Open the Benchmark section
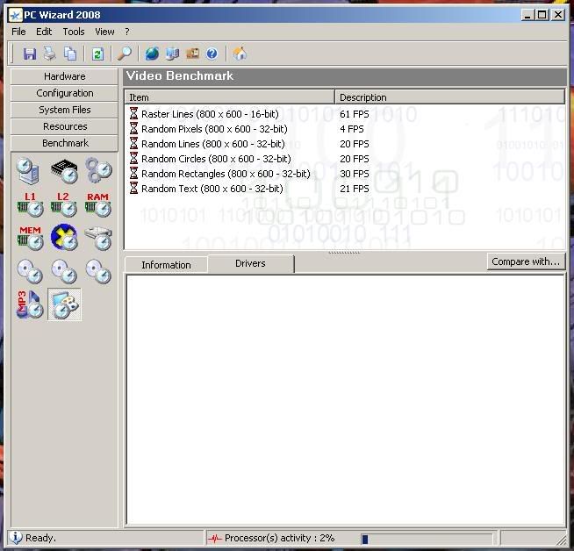574x551 pixels. pos(64,143)
